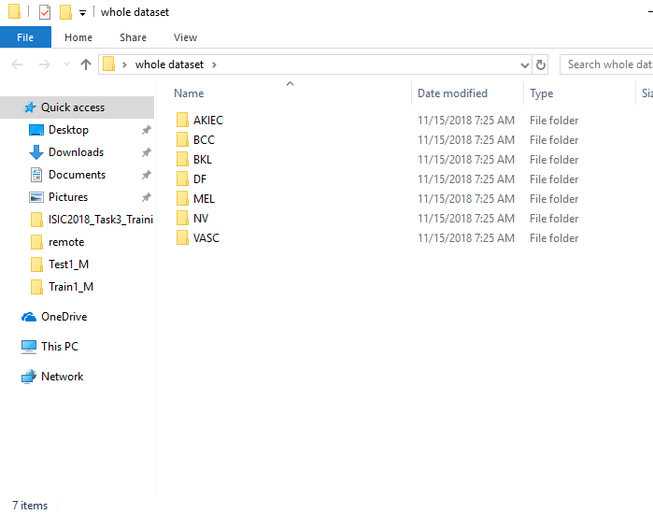Click the DF folder name
This screenshot has height=514, width=653.
(200, 179)
